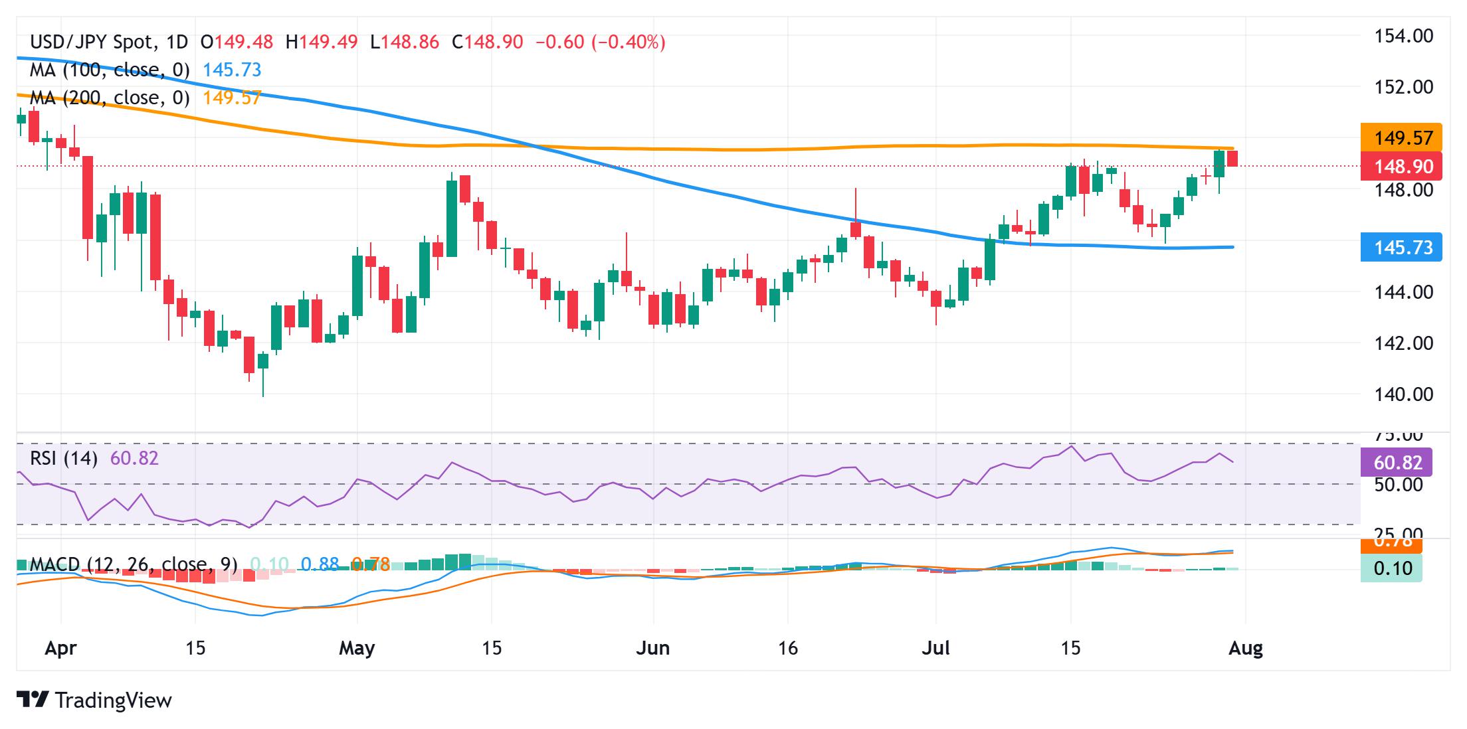Click the orange 149.57 MA price label

click(x=1401, y=137)
